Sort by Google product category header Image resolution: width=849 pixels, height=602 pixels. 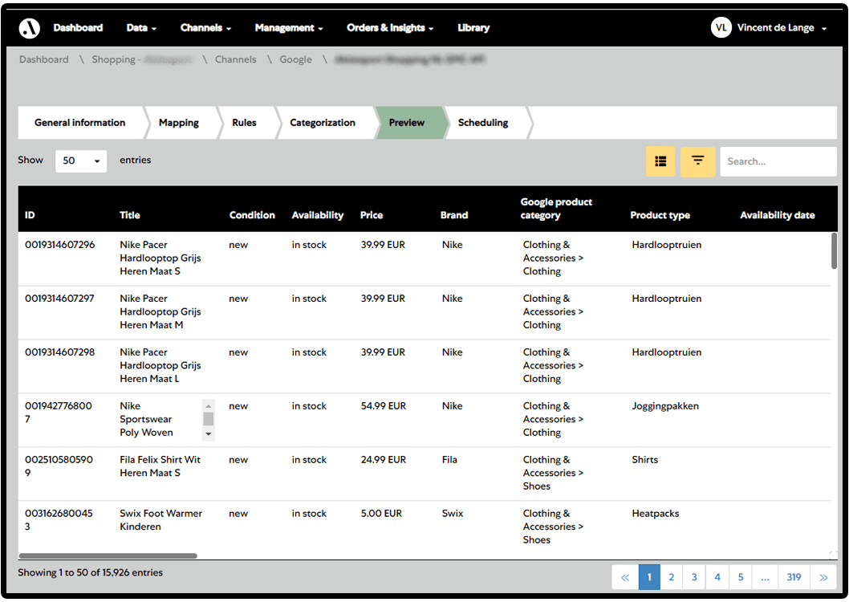[556, 209]
